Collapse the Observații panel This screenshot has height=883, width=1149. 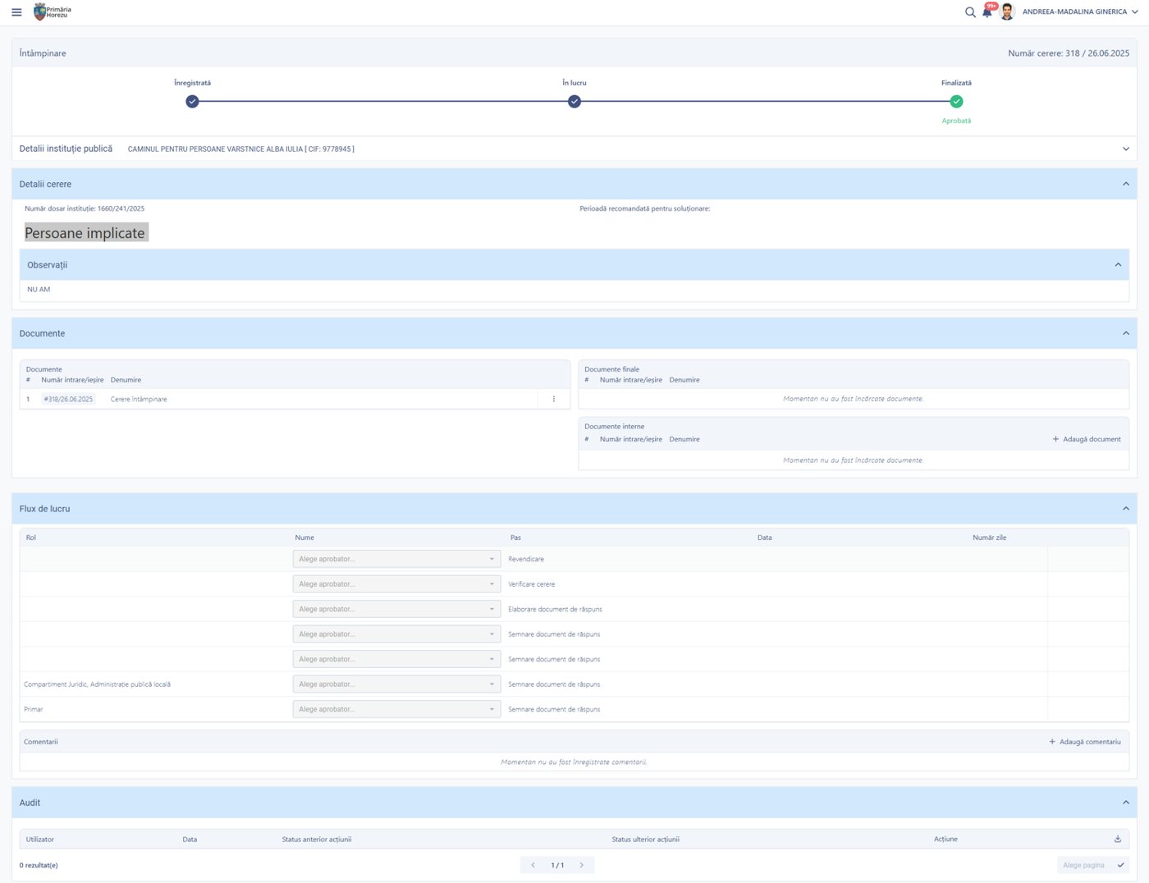coord(1118,265)
